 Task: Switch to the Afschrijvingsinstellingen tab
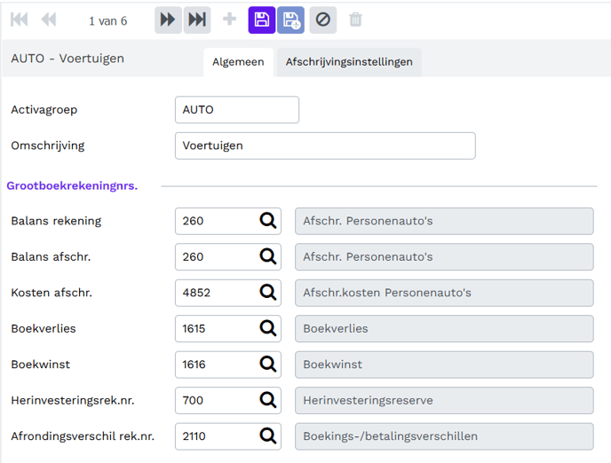click(349, 62)
